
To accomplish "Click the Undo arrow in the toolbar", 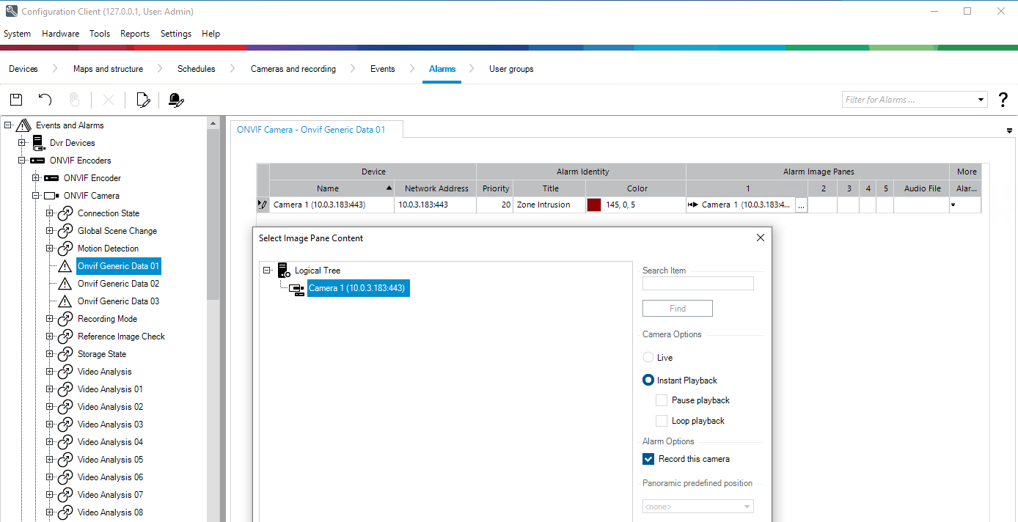I will [x=45, y=100].
